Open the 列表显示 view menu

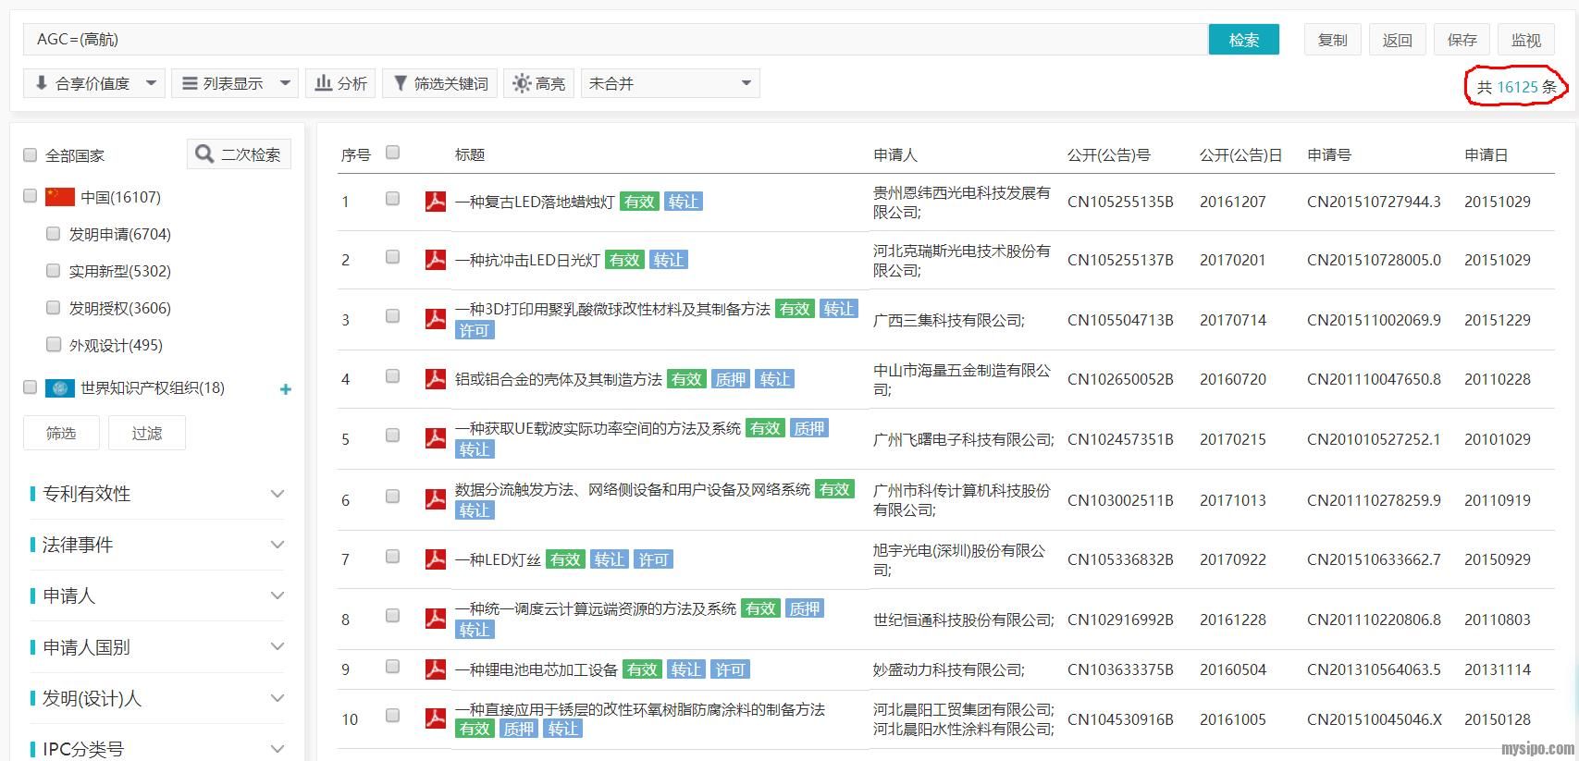[x=235, y=83]
